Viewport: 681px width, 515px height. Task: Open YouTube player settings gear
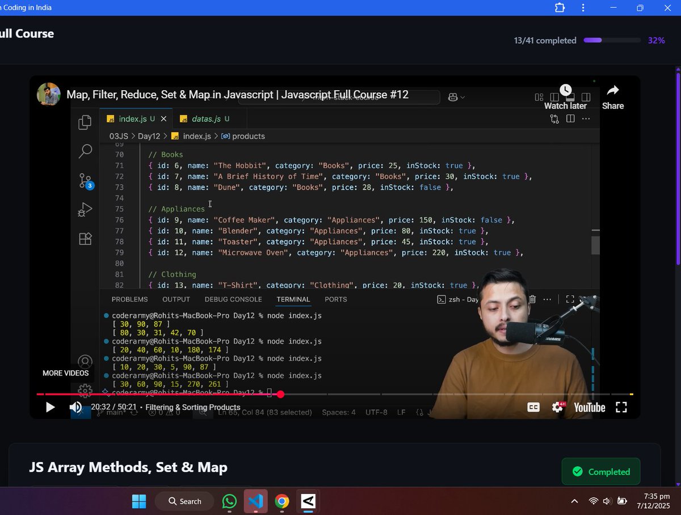(x=558, y=407)
